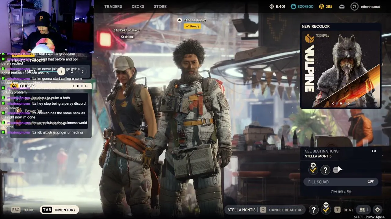Select Part 2 step circle
The height and width of the screenshot is (219, 391).
(72, 71)
